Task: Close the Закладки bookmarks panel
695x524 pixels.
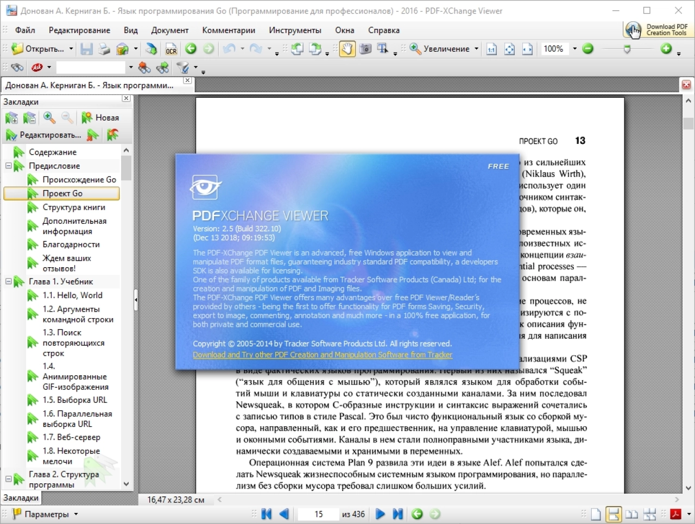Action: pos(126,99)
